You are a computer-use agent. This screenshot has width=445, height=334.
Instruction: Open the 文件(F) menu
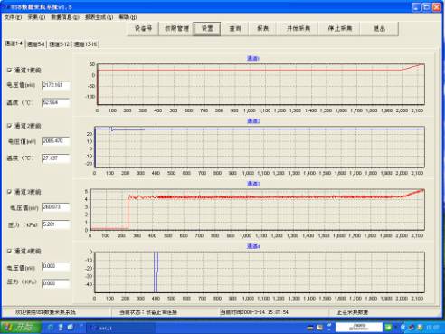coord(13,17)
